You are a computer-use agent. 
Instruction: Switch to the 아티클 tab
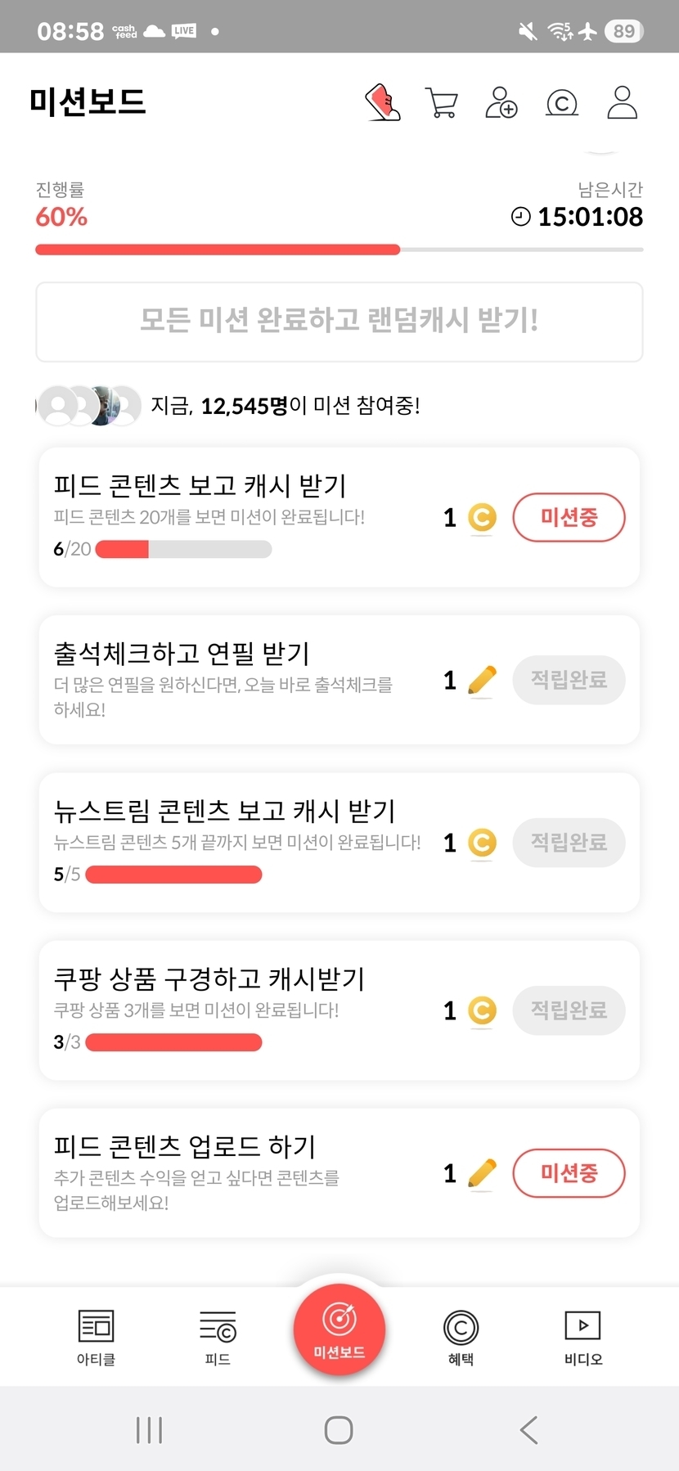click(96, 1337)
